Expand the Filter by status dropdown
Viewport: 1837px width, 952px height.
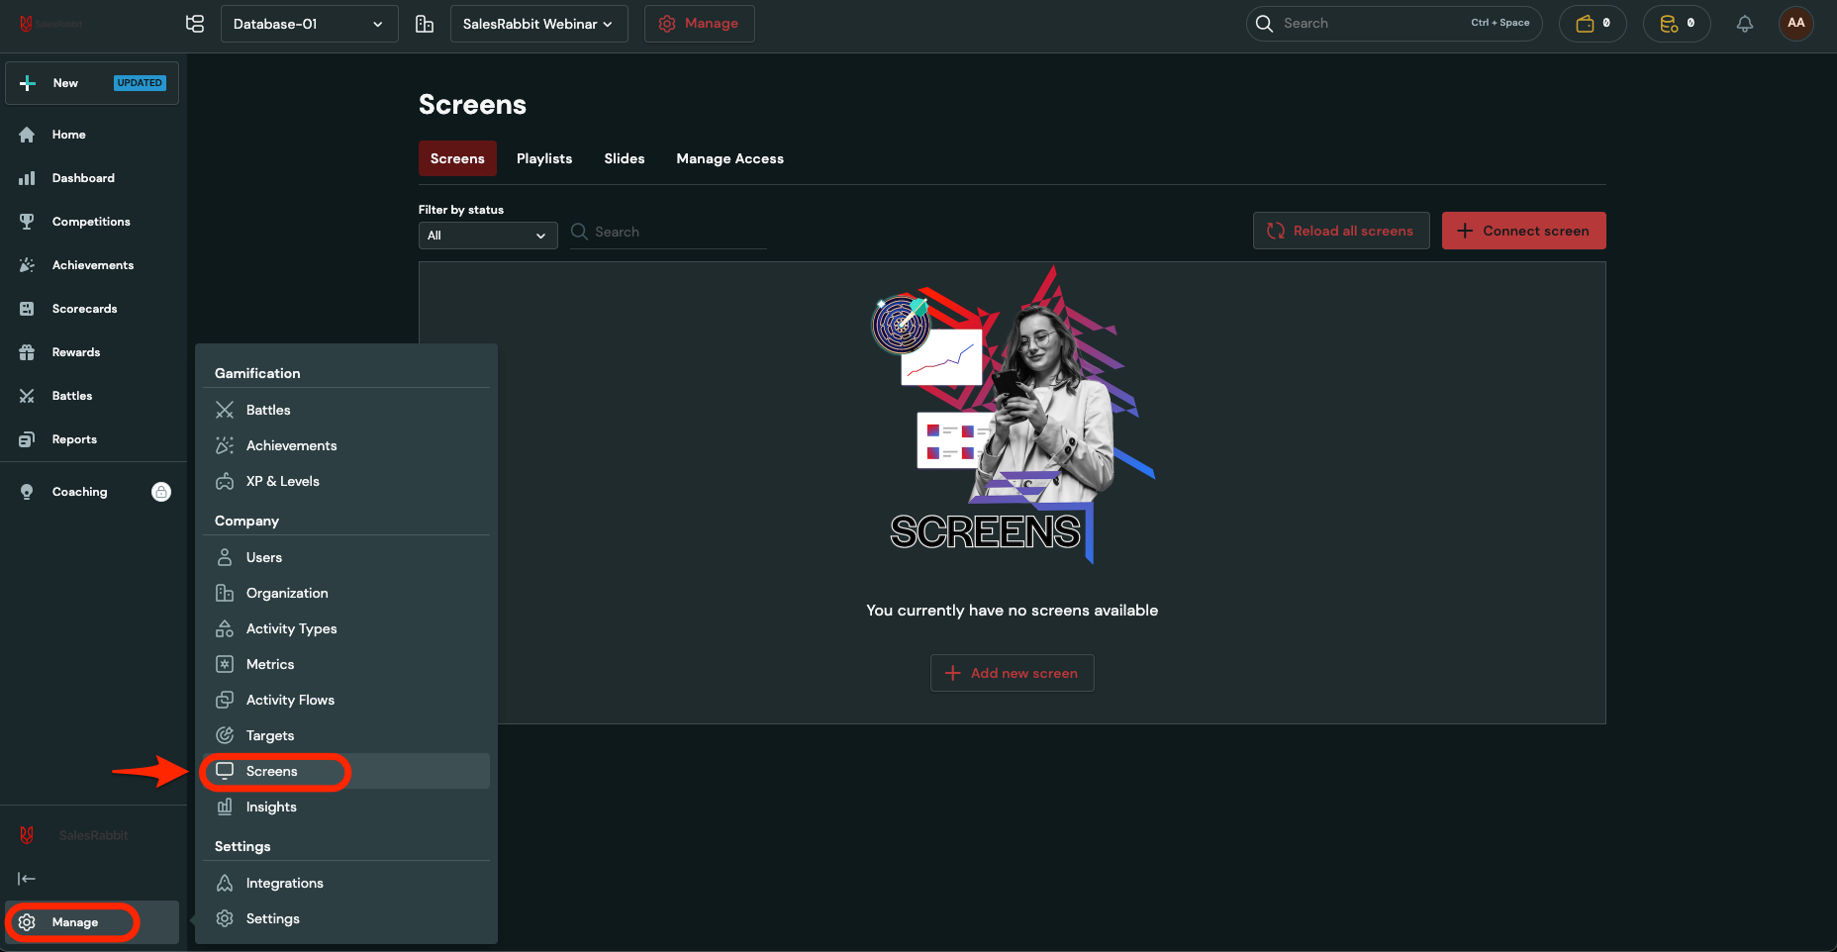tap(487, 236)
